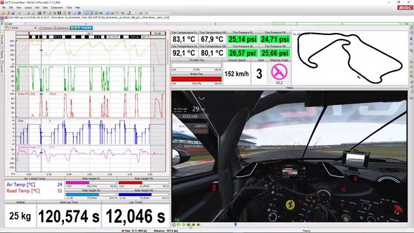Open the empty toolbar combo box
The image size is (414, 233).
click(x=158, y=13)
